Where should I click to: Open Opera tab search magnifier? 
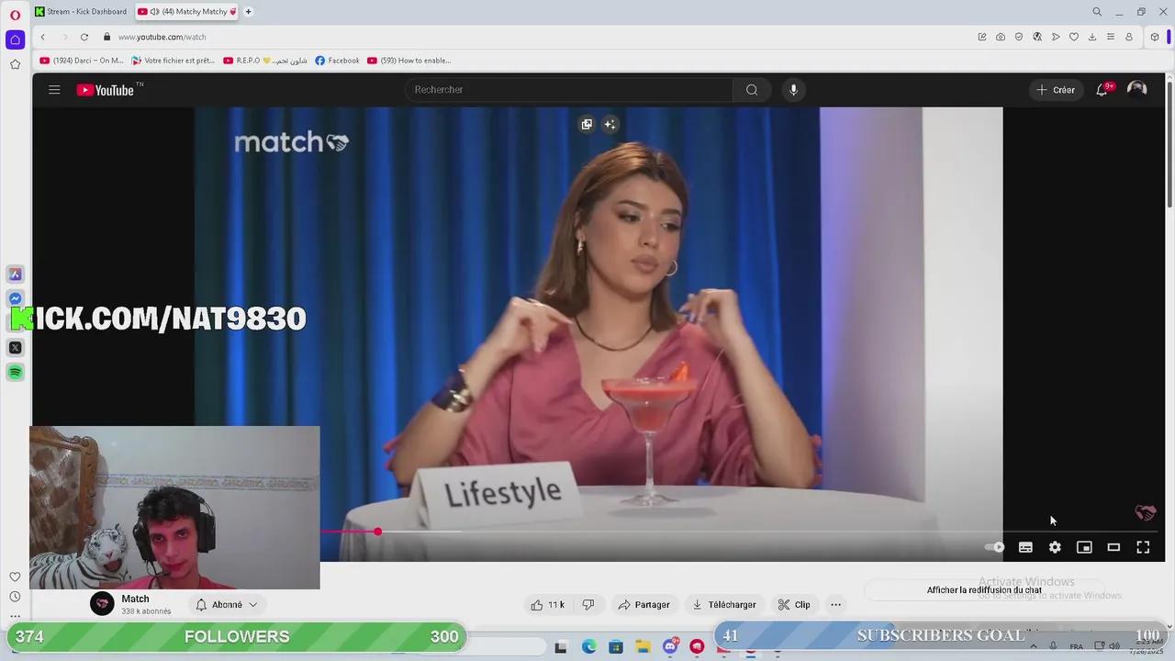click(x=1097, y=12)
